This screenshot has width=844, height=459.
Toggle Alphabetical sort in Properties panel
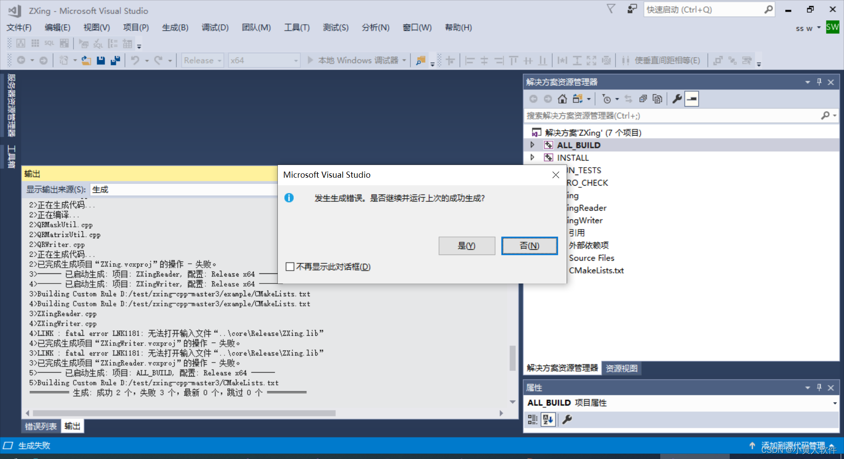coord(548,420)
